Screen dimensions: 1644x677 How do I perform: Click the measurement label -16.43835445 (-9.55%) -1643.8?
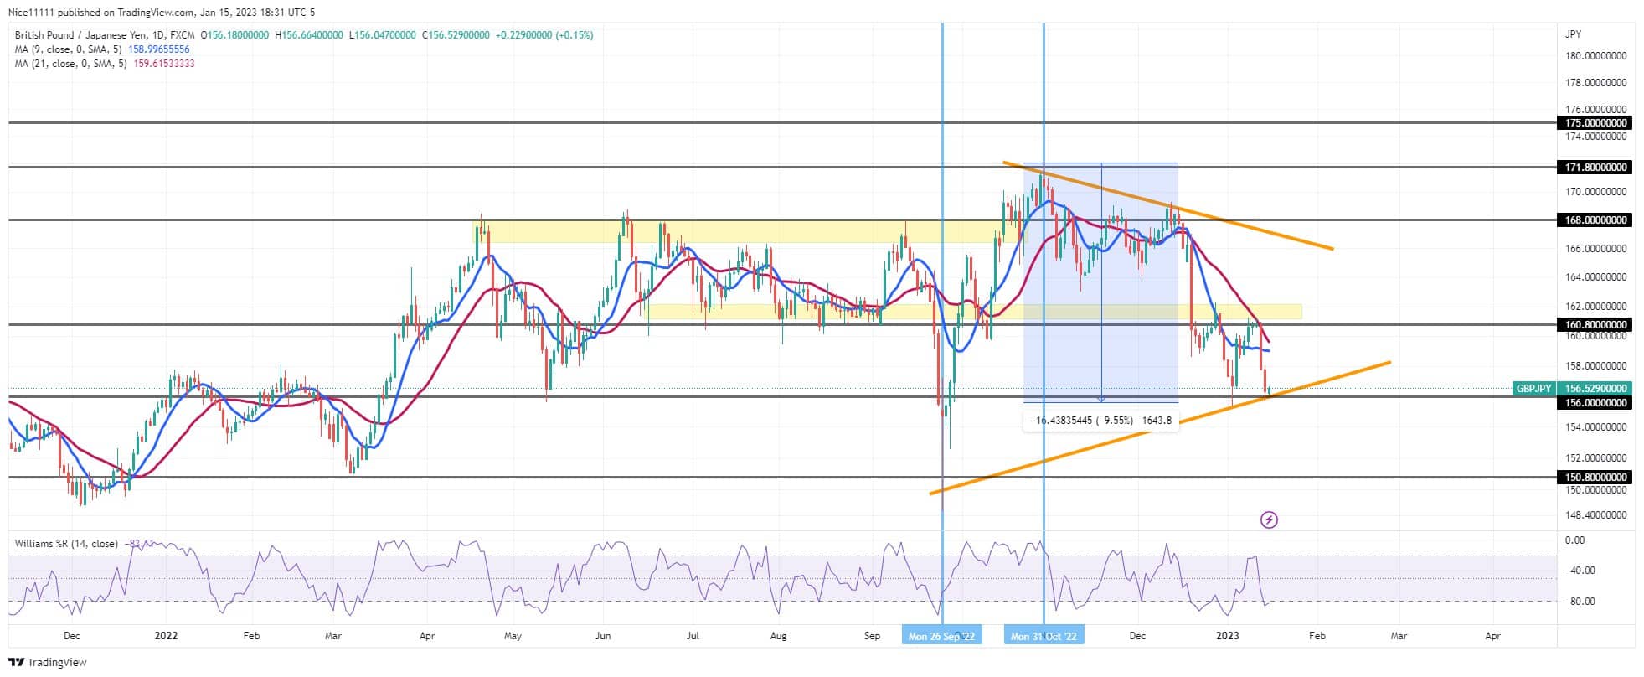tap(1100, 421)
